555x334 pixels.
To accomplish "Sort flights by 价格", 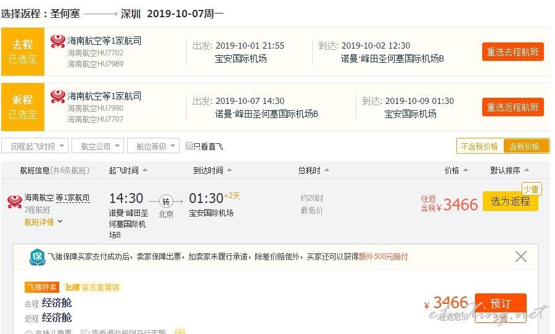I will pyautogui.click(x=456, y=170).
